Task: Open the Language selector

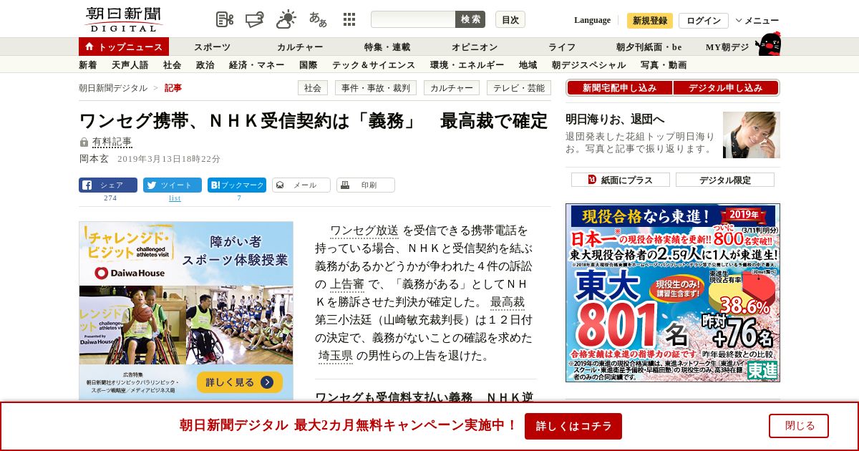Action: 592,20
